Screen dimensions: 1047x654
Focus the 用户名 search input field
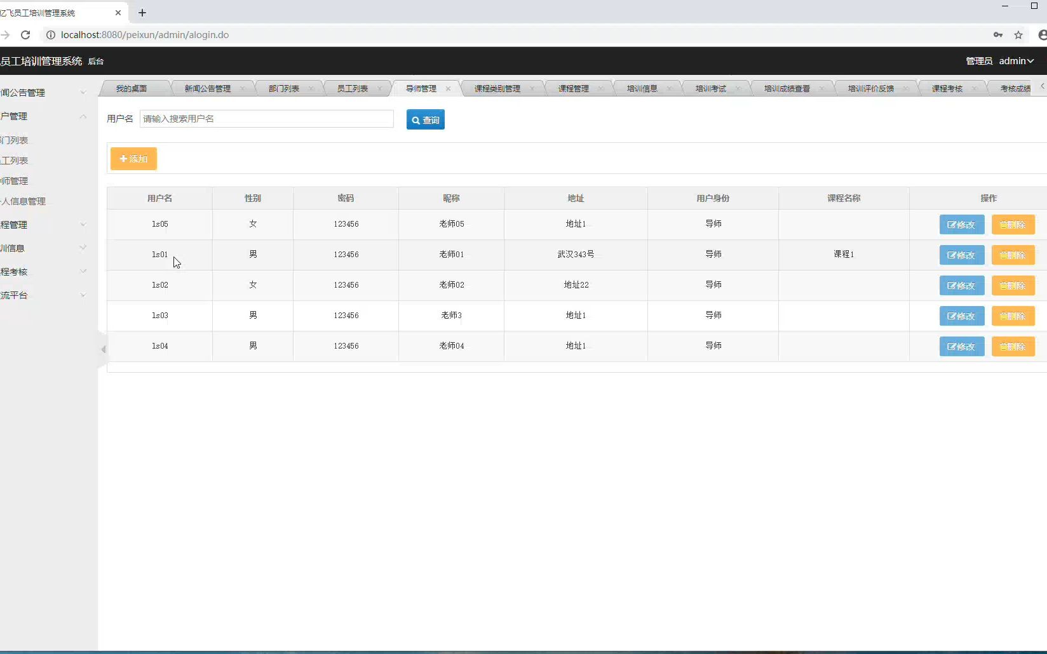tap(267, 119)
